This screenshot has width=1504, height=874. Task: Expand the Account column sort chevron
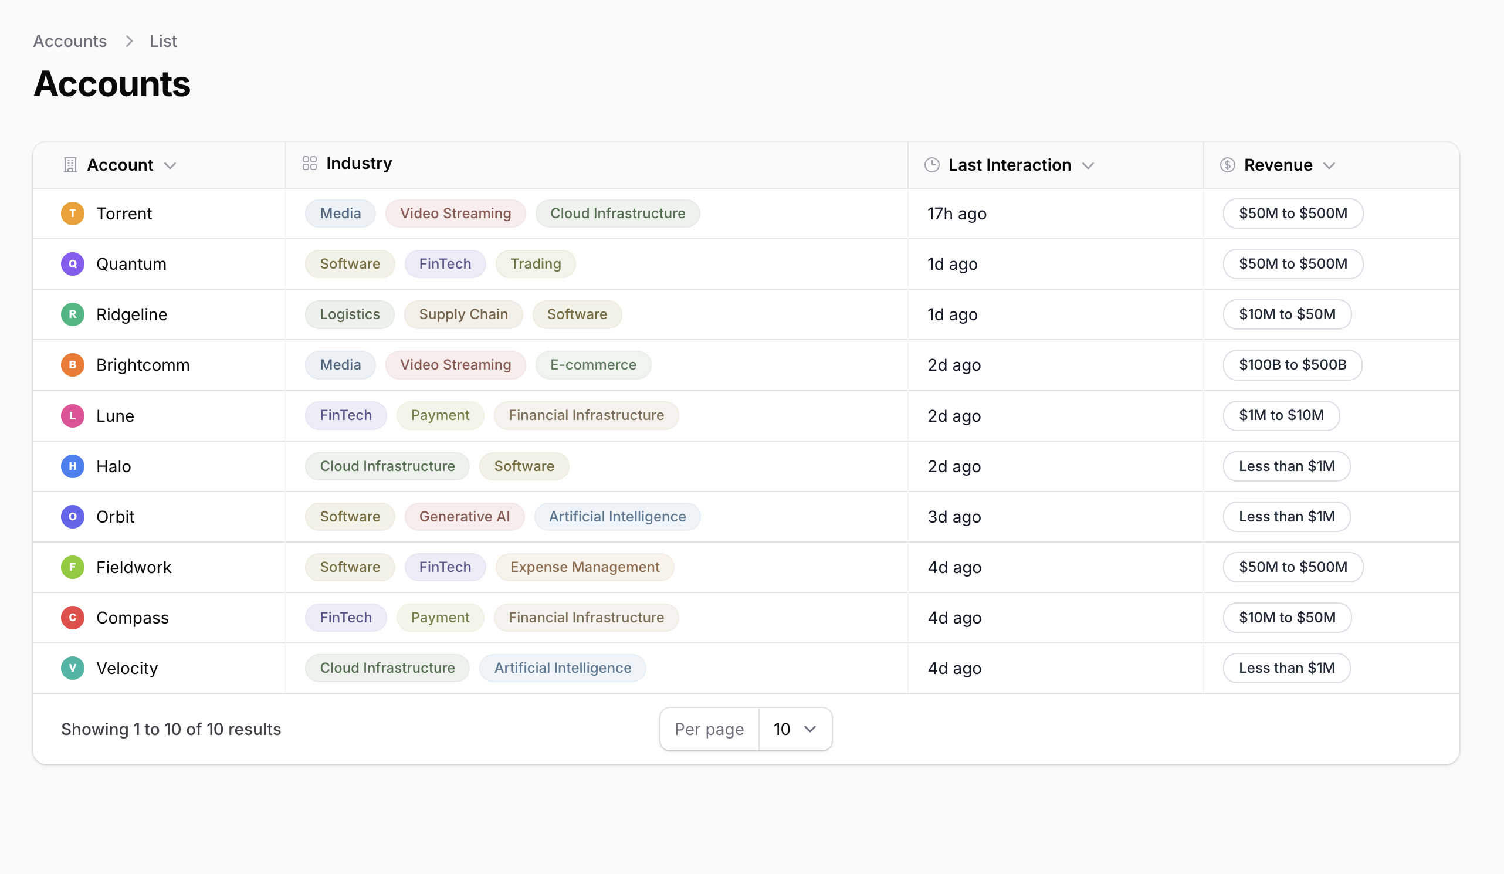[170, 165]
